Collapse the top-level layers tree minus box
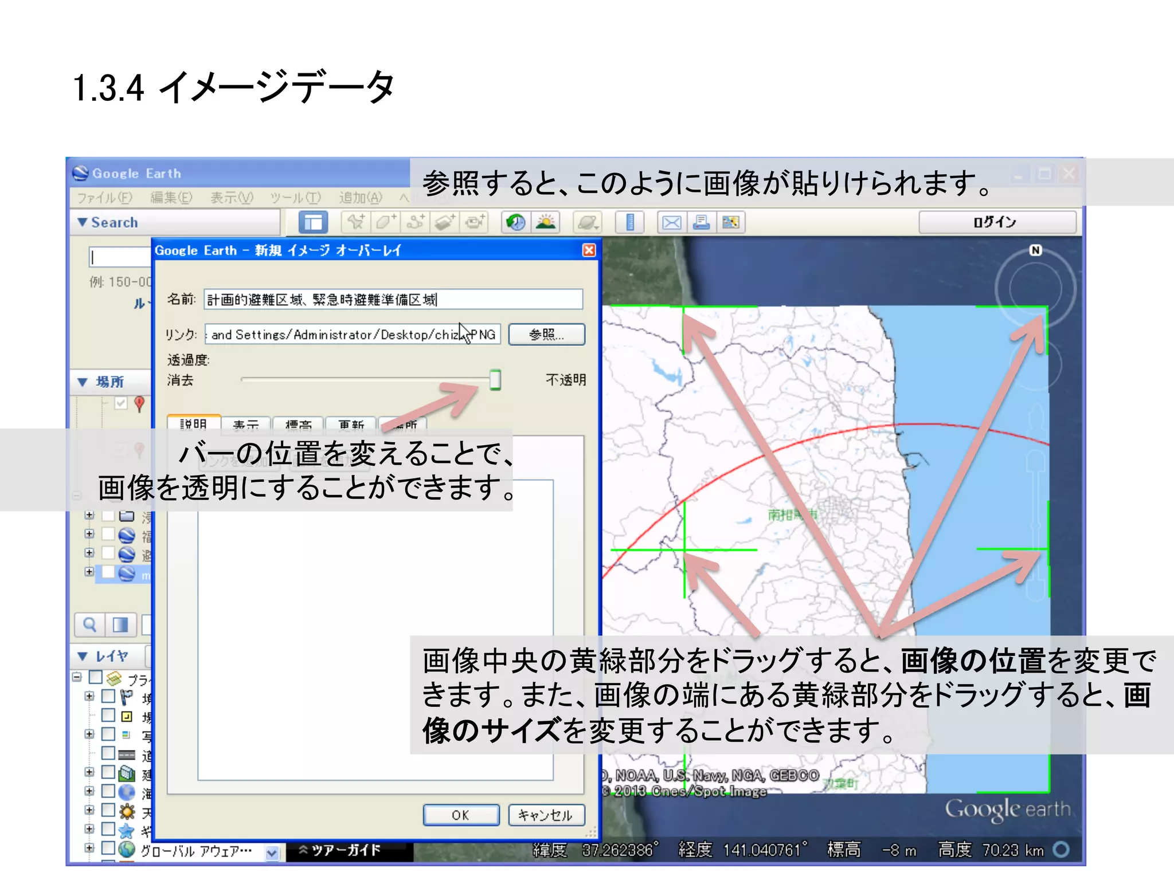This screenshot has height=880, width=1174. pos(77,677)
